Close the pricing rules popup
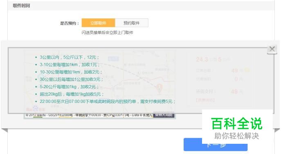 pyautogui.click(x=272, y=49)
